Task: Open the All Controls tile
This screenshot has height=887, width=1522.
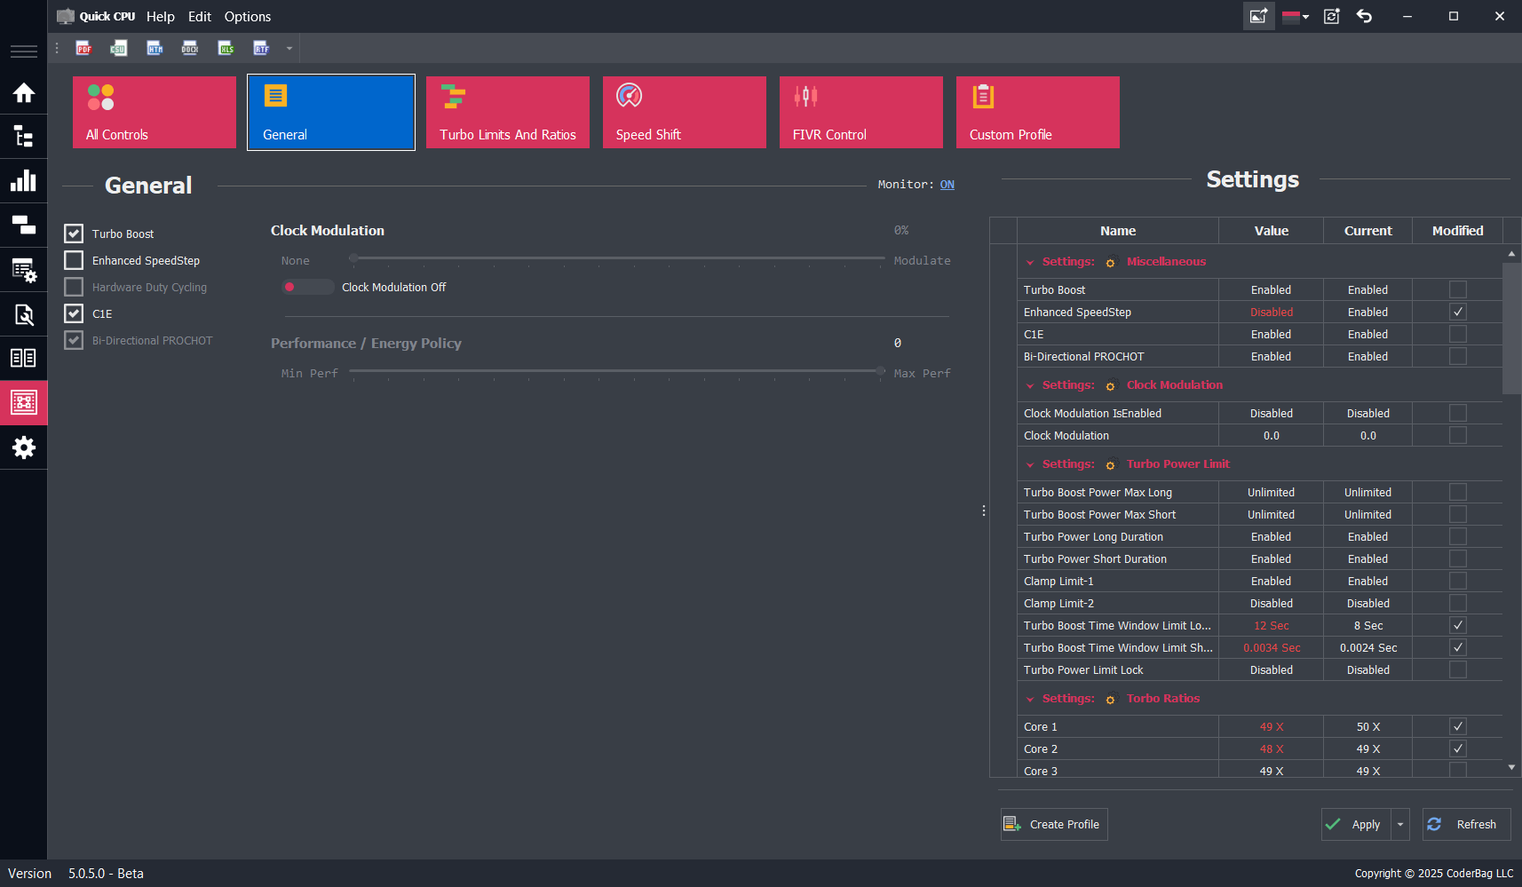Action: point(155,112)
